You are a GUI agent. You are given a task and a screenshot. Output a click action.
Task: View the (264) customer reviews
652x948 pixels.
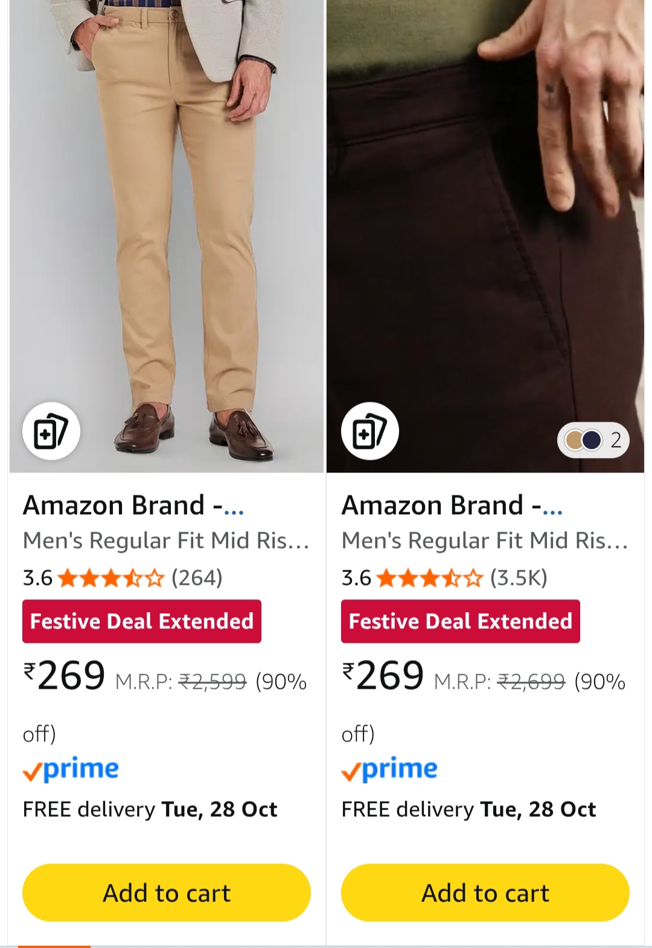click(197, 578)
